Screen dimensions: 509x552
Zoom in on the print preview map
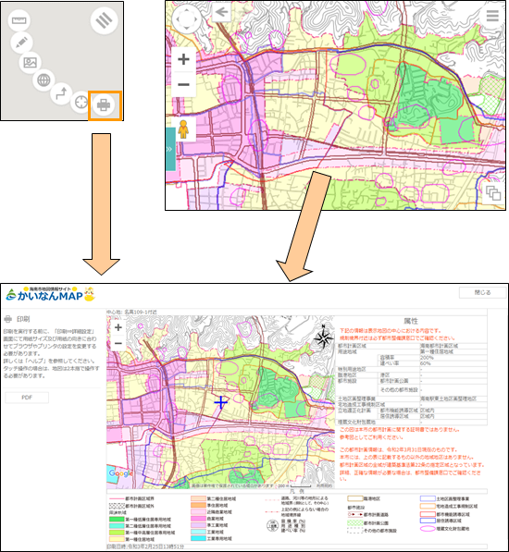[x=118, y=327]
